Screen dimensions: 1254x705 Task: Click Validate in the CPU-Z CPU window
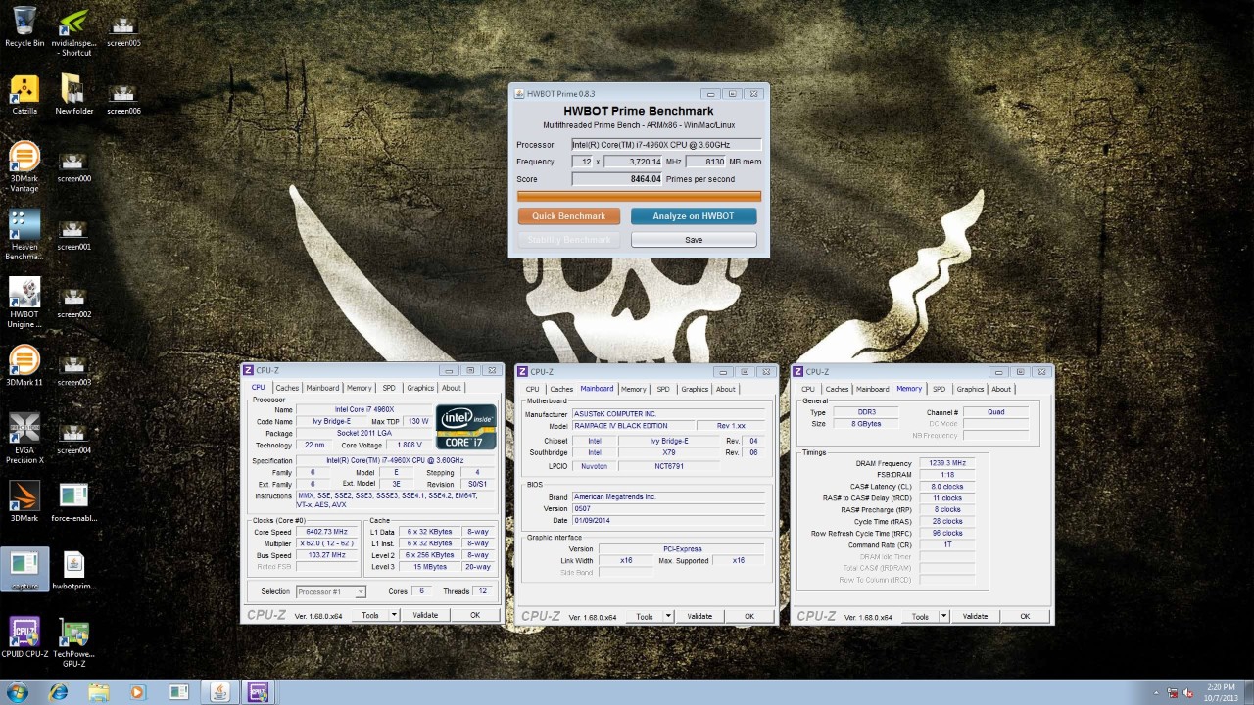click(425, 615)
